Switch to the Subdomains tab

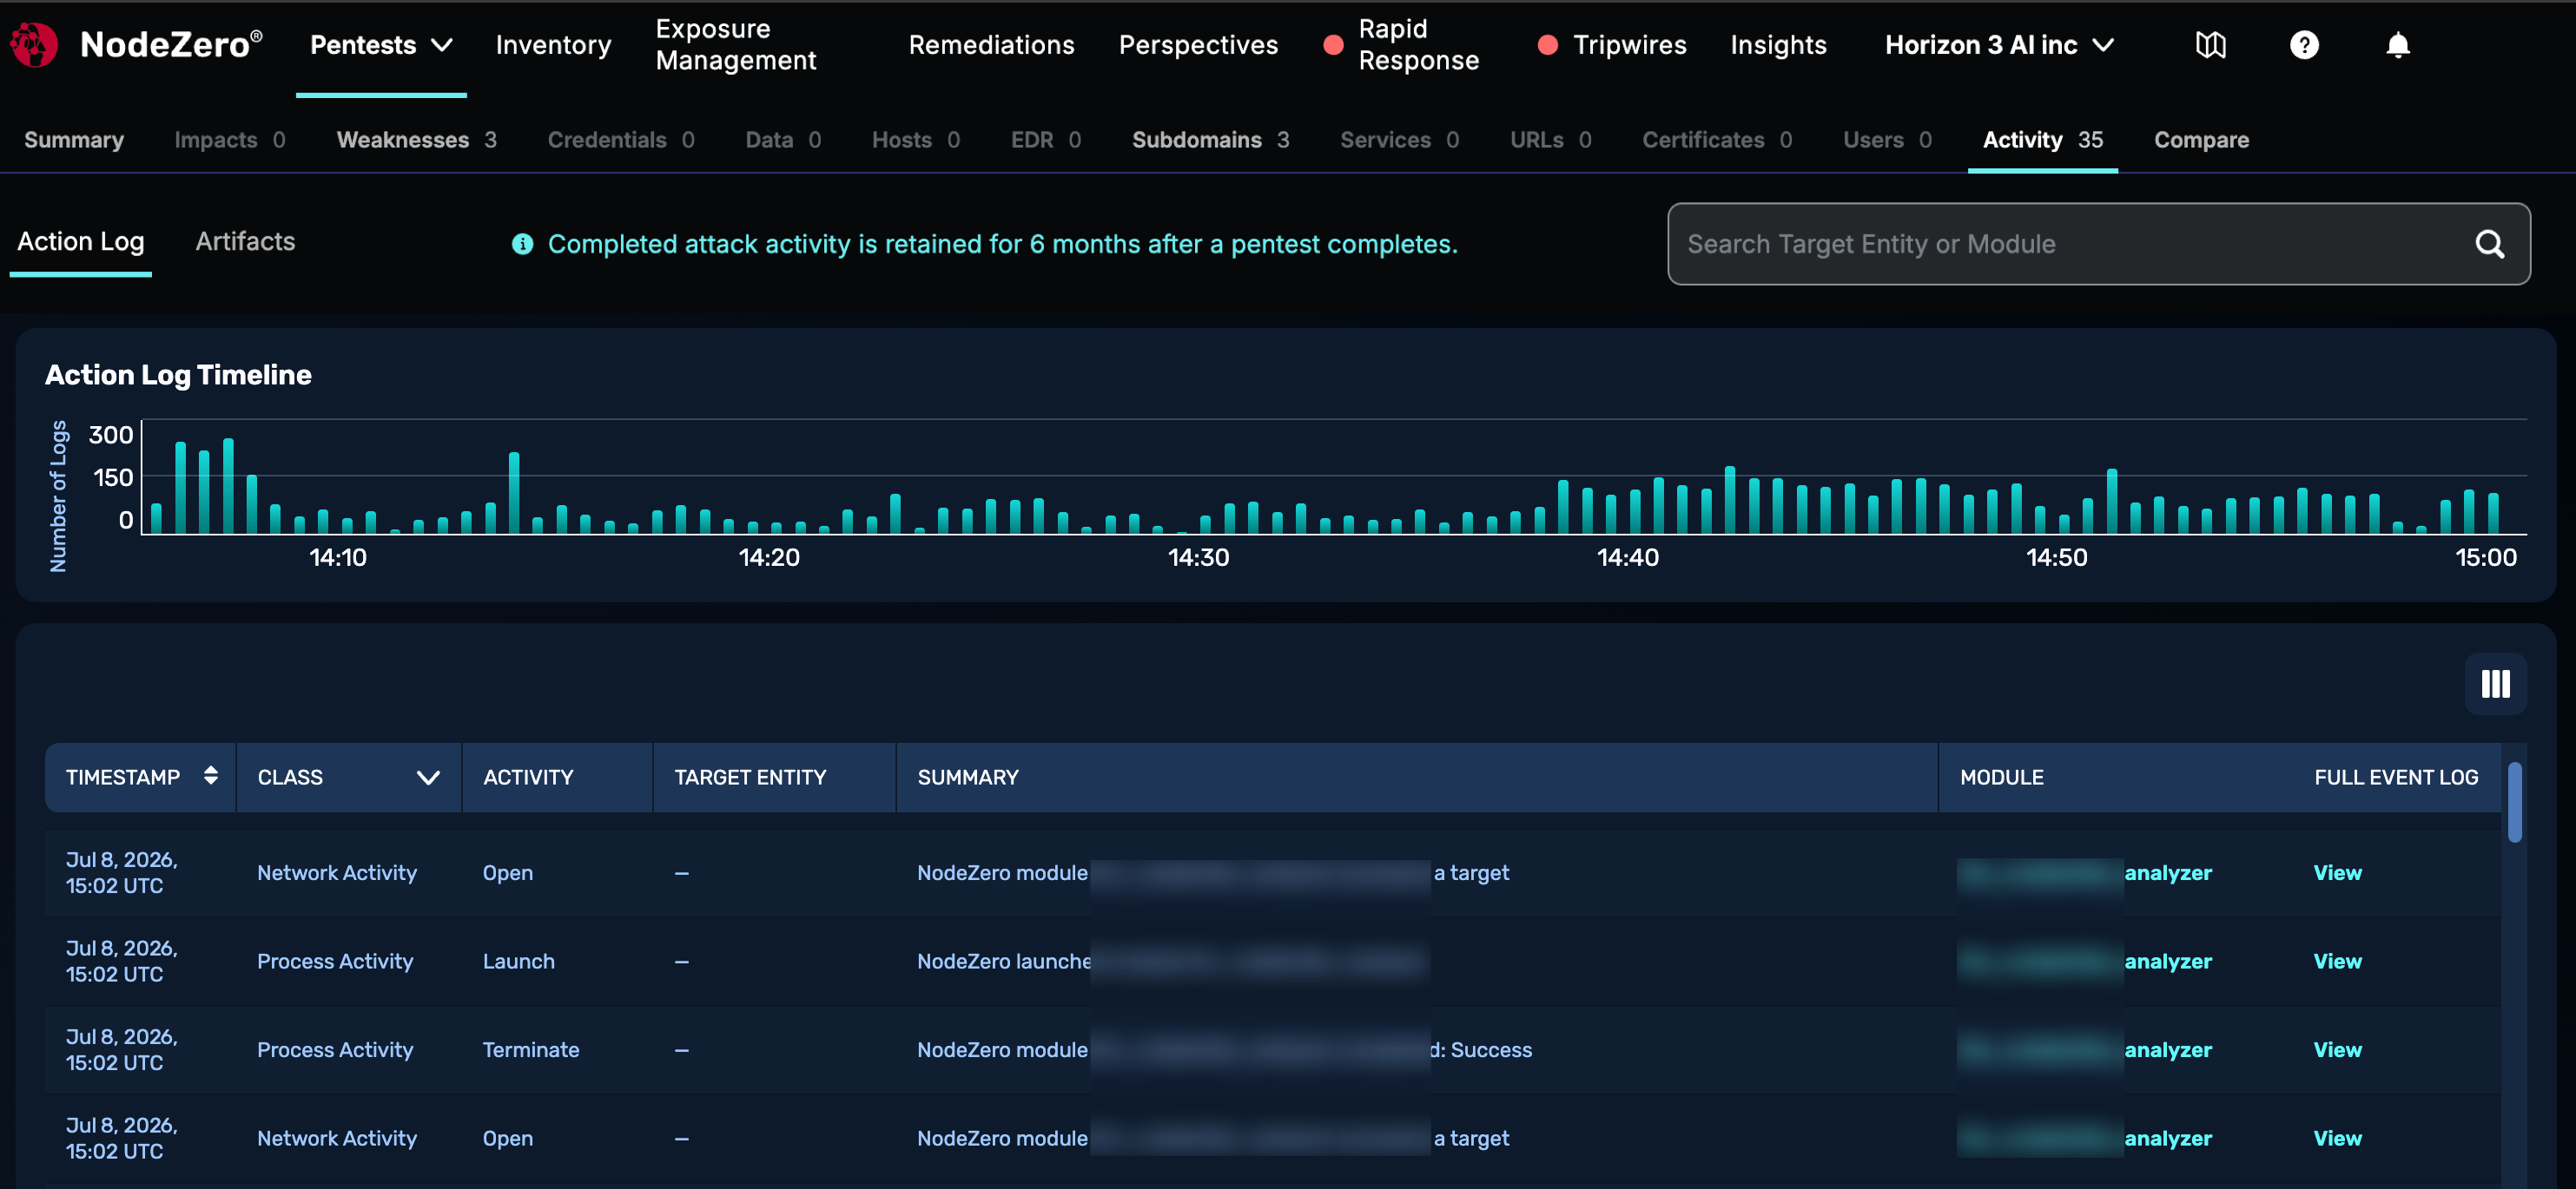[x=1210, y=140]
